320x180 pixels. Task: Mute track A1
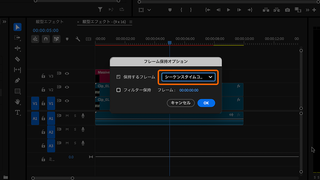pyautogui.click(x=67, y=116)
